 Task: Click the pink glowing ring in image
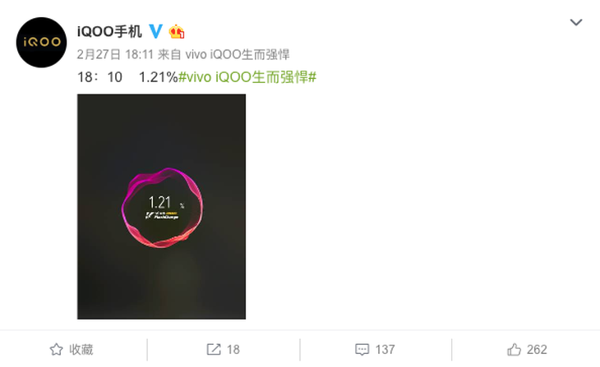pyautogui.click(x=162, y=208)
